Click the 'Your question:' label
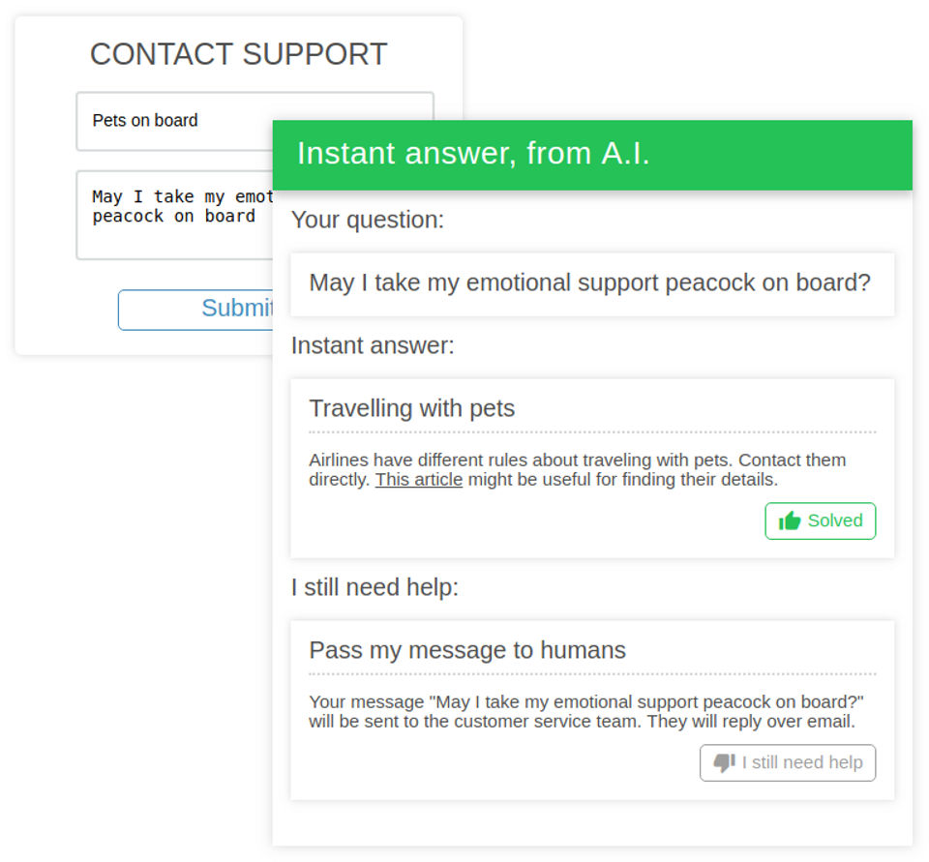The width and height of the screenshot is (929, 862). pos(368,220)
